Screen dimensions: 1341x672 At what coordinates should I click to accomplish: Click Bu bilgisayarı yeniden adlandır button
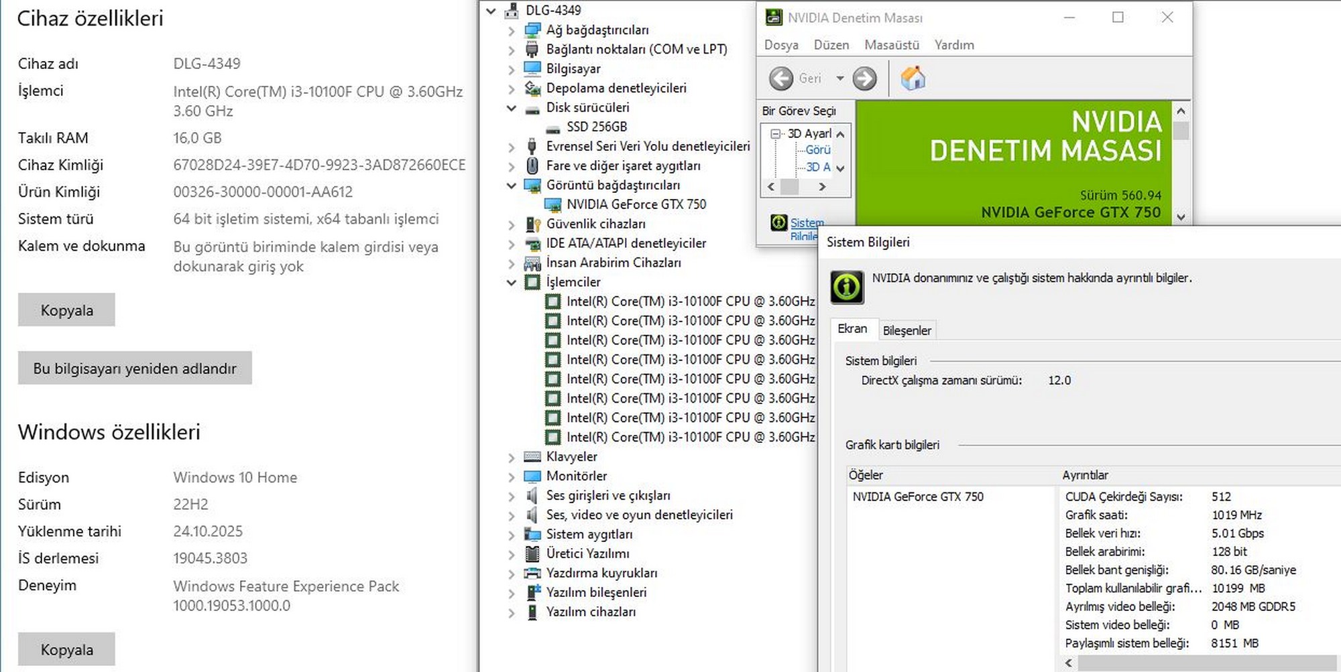[x=135, y=368]
